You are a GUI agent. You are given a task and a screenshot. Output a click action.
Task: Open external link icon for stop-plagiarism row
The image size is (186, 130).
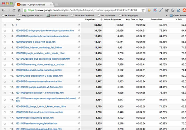[79, 76]
